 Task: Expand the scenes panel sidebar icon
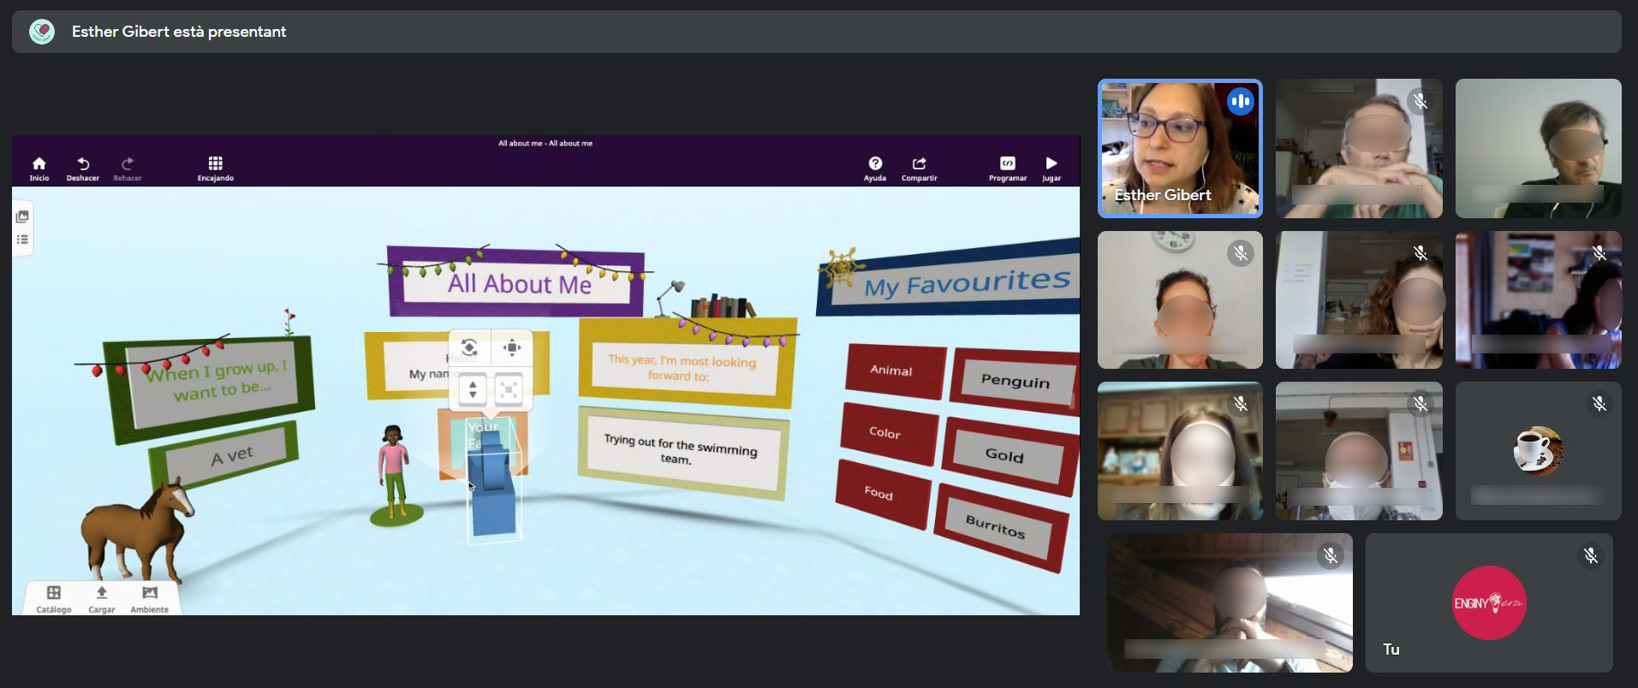(x=23, y=216)
